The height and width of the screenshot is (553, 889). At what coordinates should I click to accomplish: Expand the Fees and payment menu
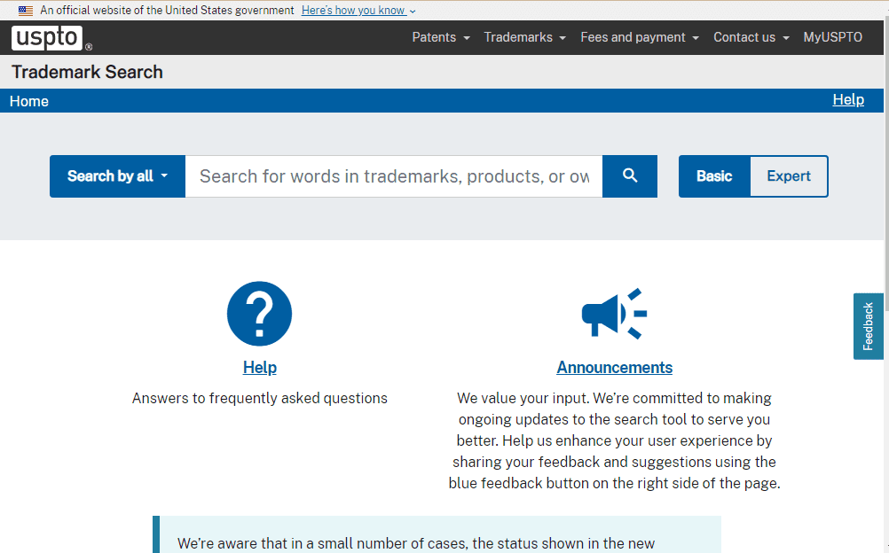point(639,37)
